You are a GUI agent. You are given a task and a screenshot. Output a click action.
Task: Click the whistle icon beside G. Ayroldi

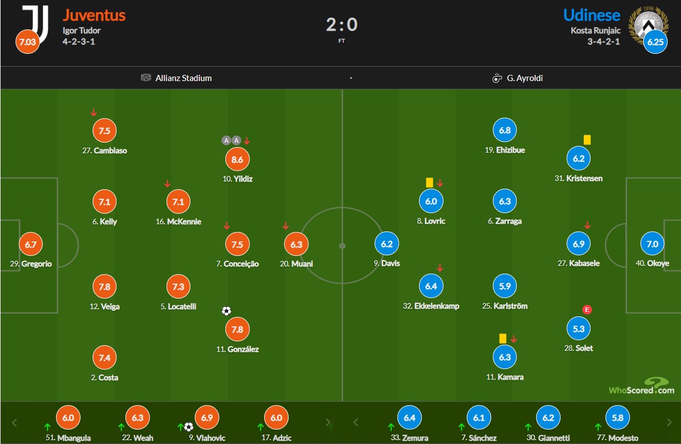click(x=497, y=78)
